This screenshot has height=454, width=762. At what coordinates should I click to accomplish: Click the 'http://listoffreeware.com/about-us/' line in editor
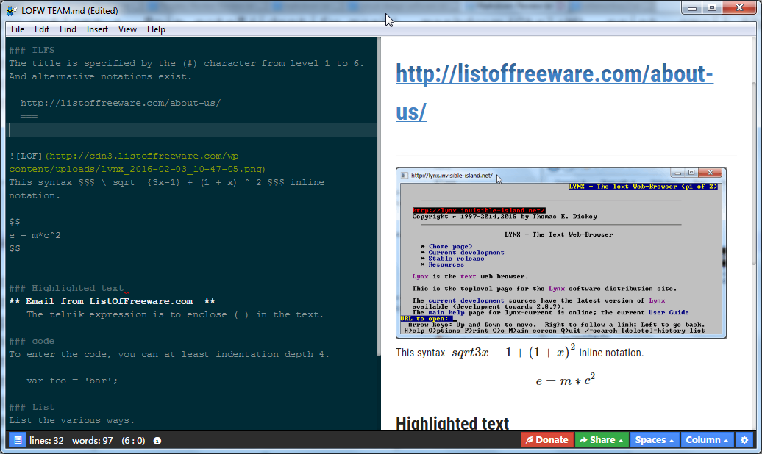click(x=121, y=103)
